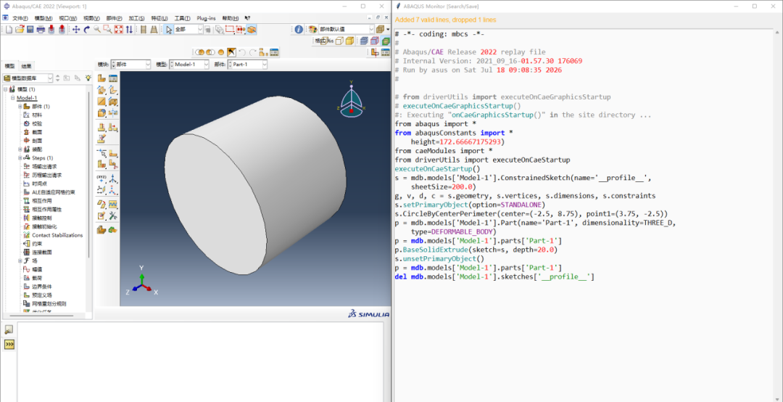Expand the 部件 (1) tree node
783x402 pixels.
point(20,107)
